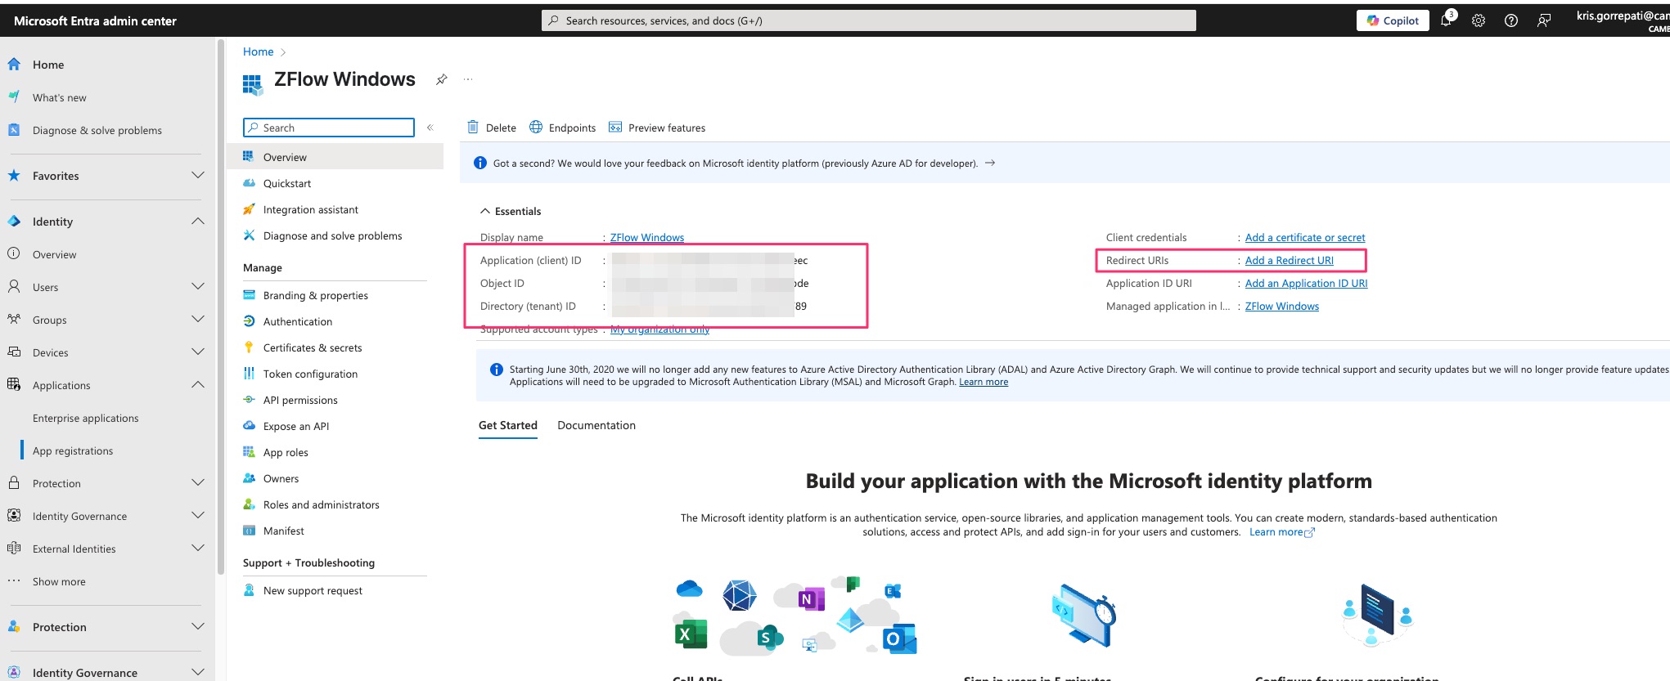Expand the Favorites section

(197, 176)
